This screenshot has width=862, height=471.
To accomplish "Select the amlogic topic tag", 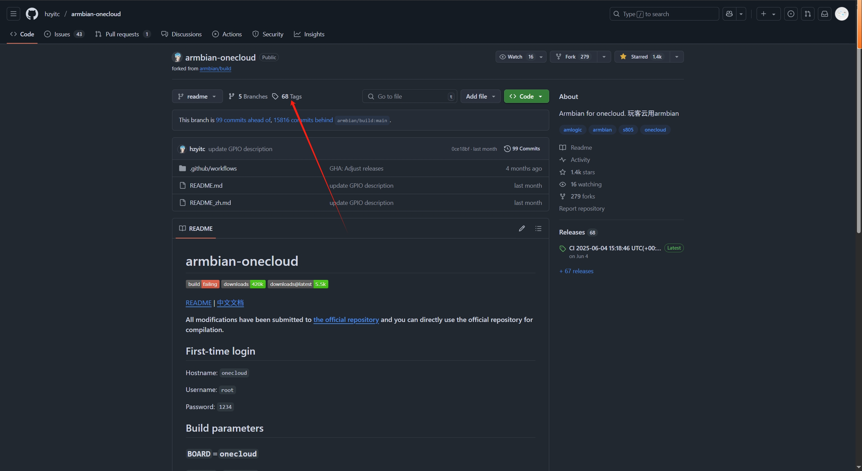I will 572,130.
